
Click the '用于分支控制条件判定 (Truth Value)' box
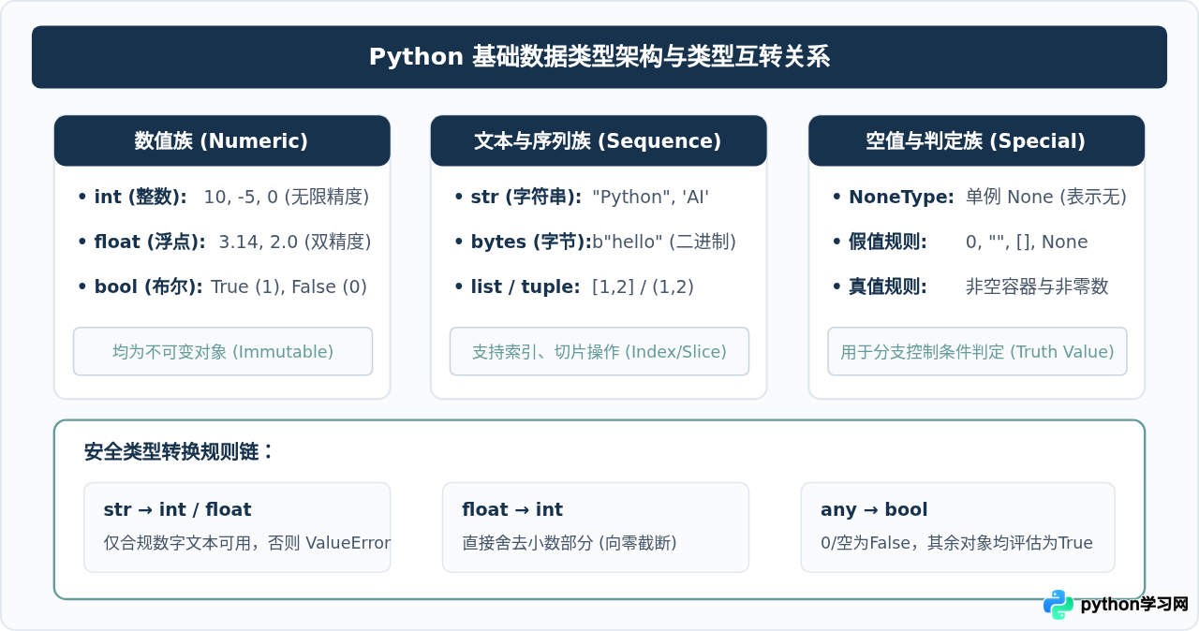tap(977, 351)
